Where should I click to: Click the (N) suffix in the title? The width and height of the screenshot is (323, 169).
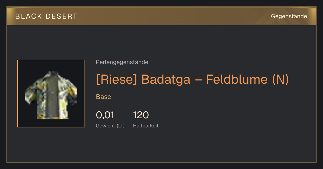pos(280,79)
